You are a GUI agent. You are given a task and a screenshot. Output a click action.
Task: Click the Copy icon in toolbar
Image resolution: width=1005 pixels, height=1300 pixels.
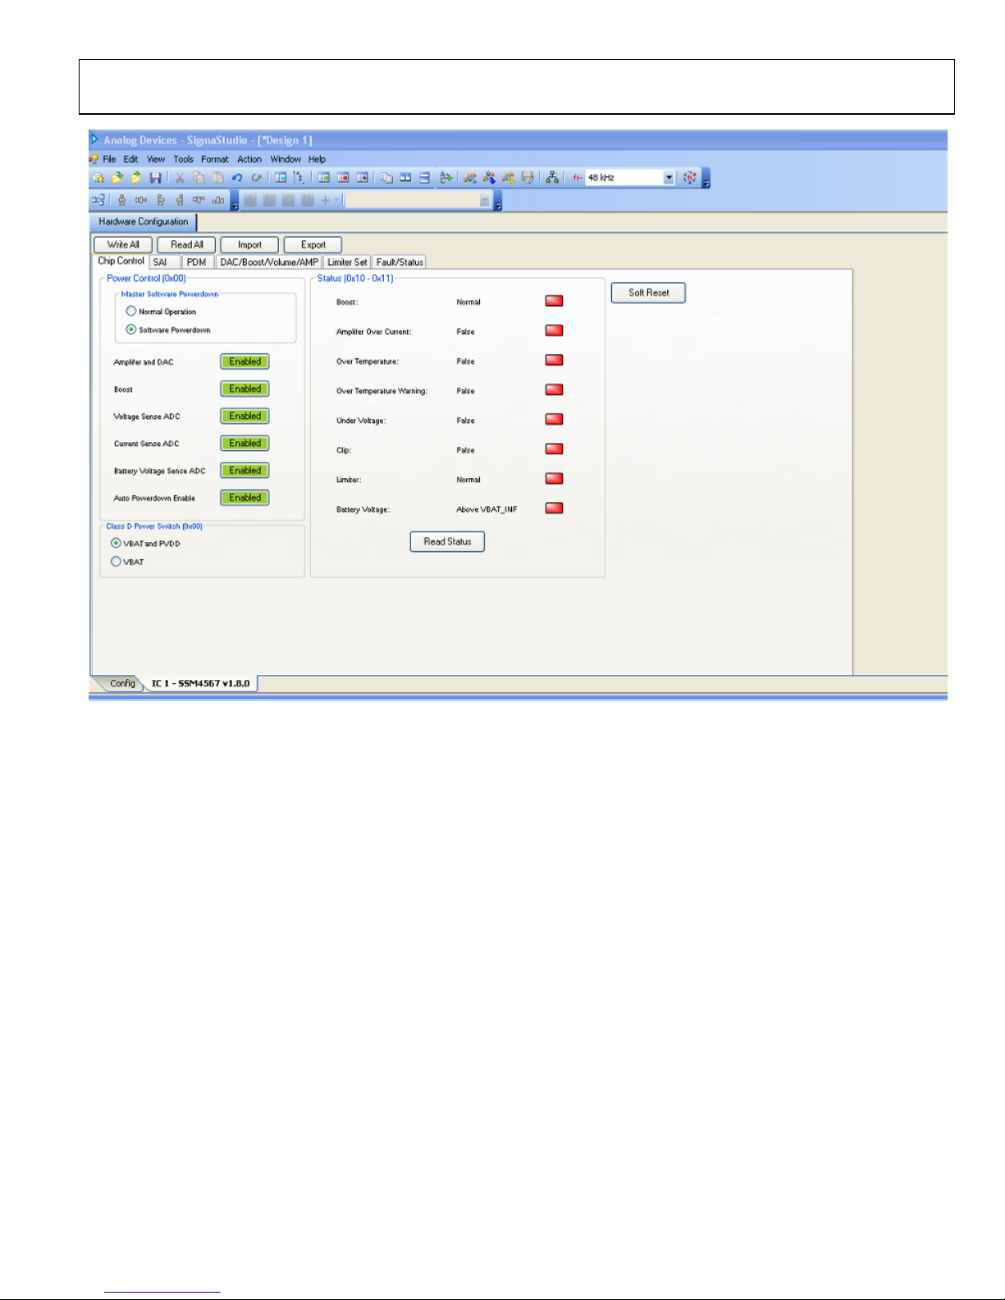tap(199, 178)
